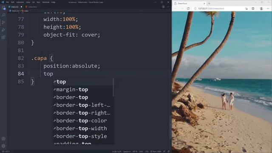Viewport: 272px width, 153px height.
Task: Open the browser favorites icon
Action: (x=246, y=8)
